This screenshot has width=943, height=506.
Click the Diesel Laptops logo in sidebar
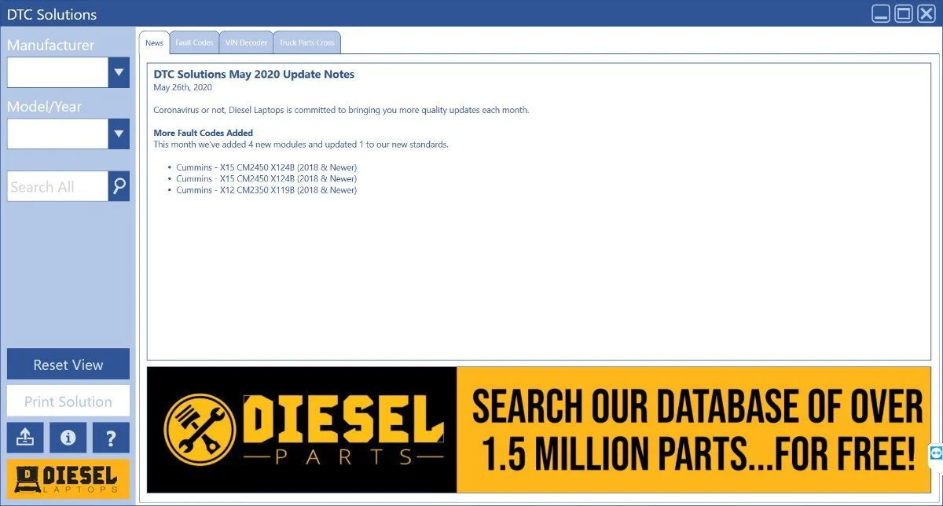coord(68,478)
